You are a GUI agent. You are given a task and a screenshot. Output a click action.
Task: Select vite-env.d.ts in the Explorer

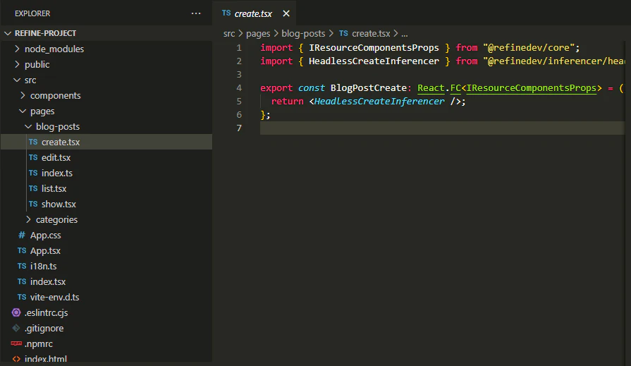[x=54, y=298]
